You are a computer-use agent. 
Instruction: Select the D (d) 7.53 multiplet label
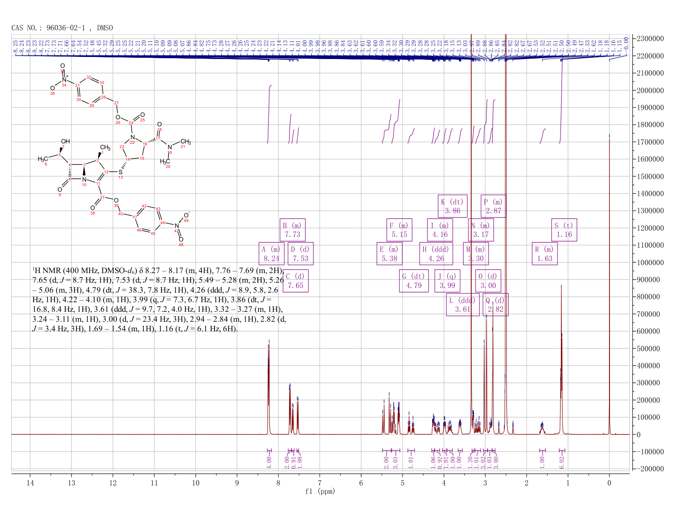[301, 254]
